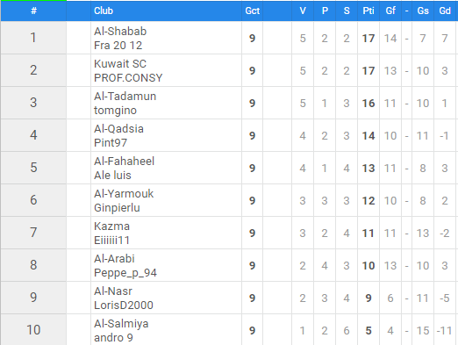This screenshot has height=345, width=458.
Task: Click the V wins column header
Action: tap(303, 11)
